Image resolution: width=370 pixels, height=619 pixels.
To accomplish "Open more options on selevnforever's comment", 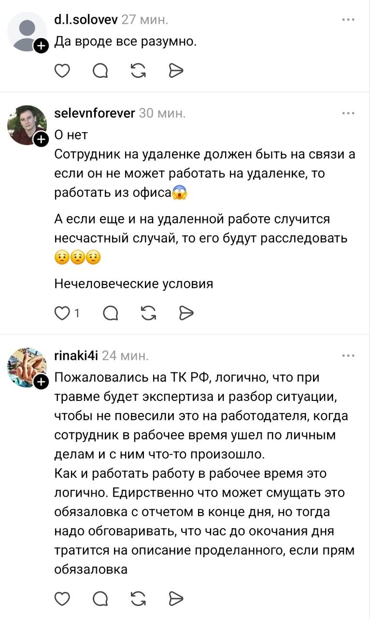I will coord(348,114).
